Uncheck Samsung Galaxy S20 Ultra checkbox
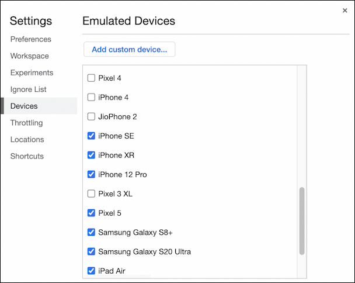 [91, 251]
